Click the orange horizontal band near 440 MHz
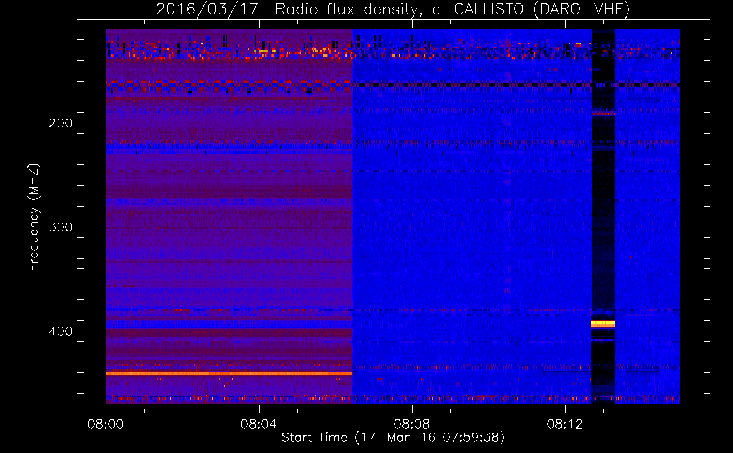 click(x=229, y=373)
